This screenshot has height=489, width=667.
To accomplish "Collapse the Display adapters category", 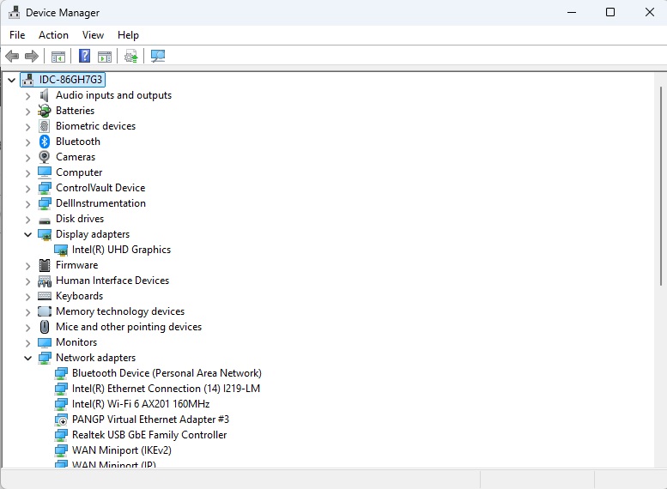I will point(27,234).
